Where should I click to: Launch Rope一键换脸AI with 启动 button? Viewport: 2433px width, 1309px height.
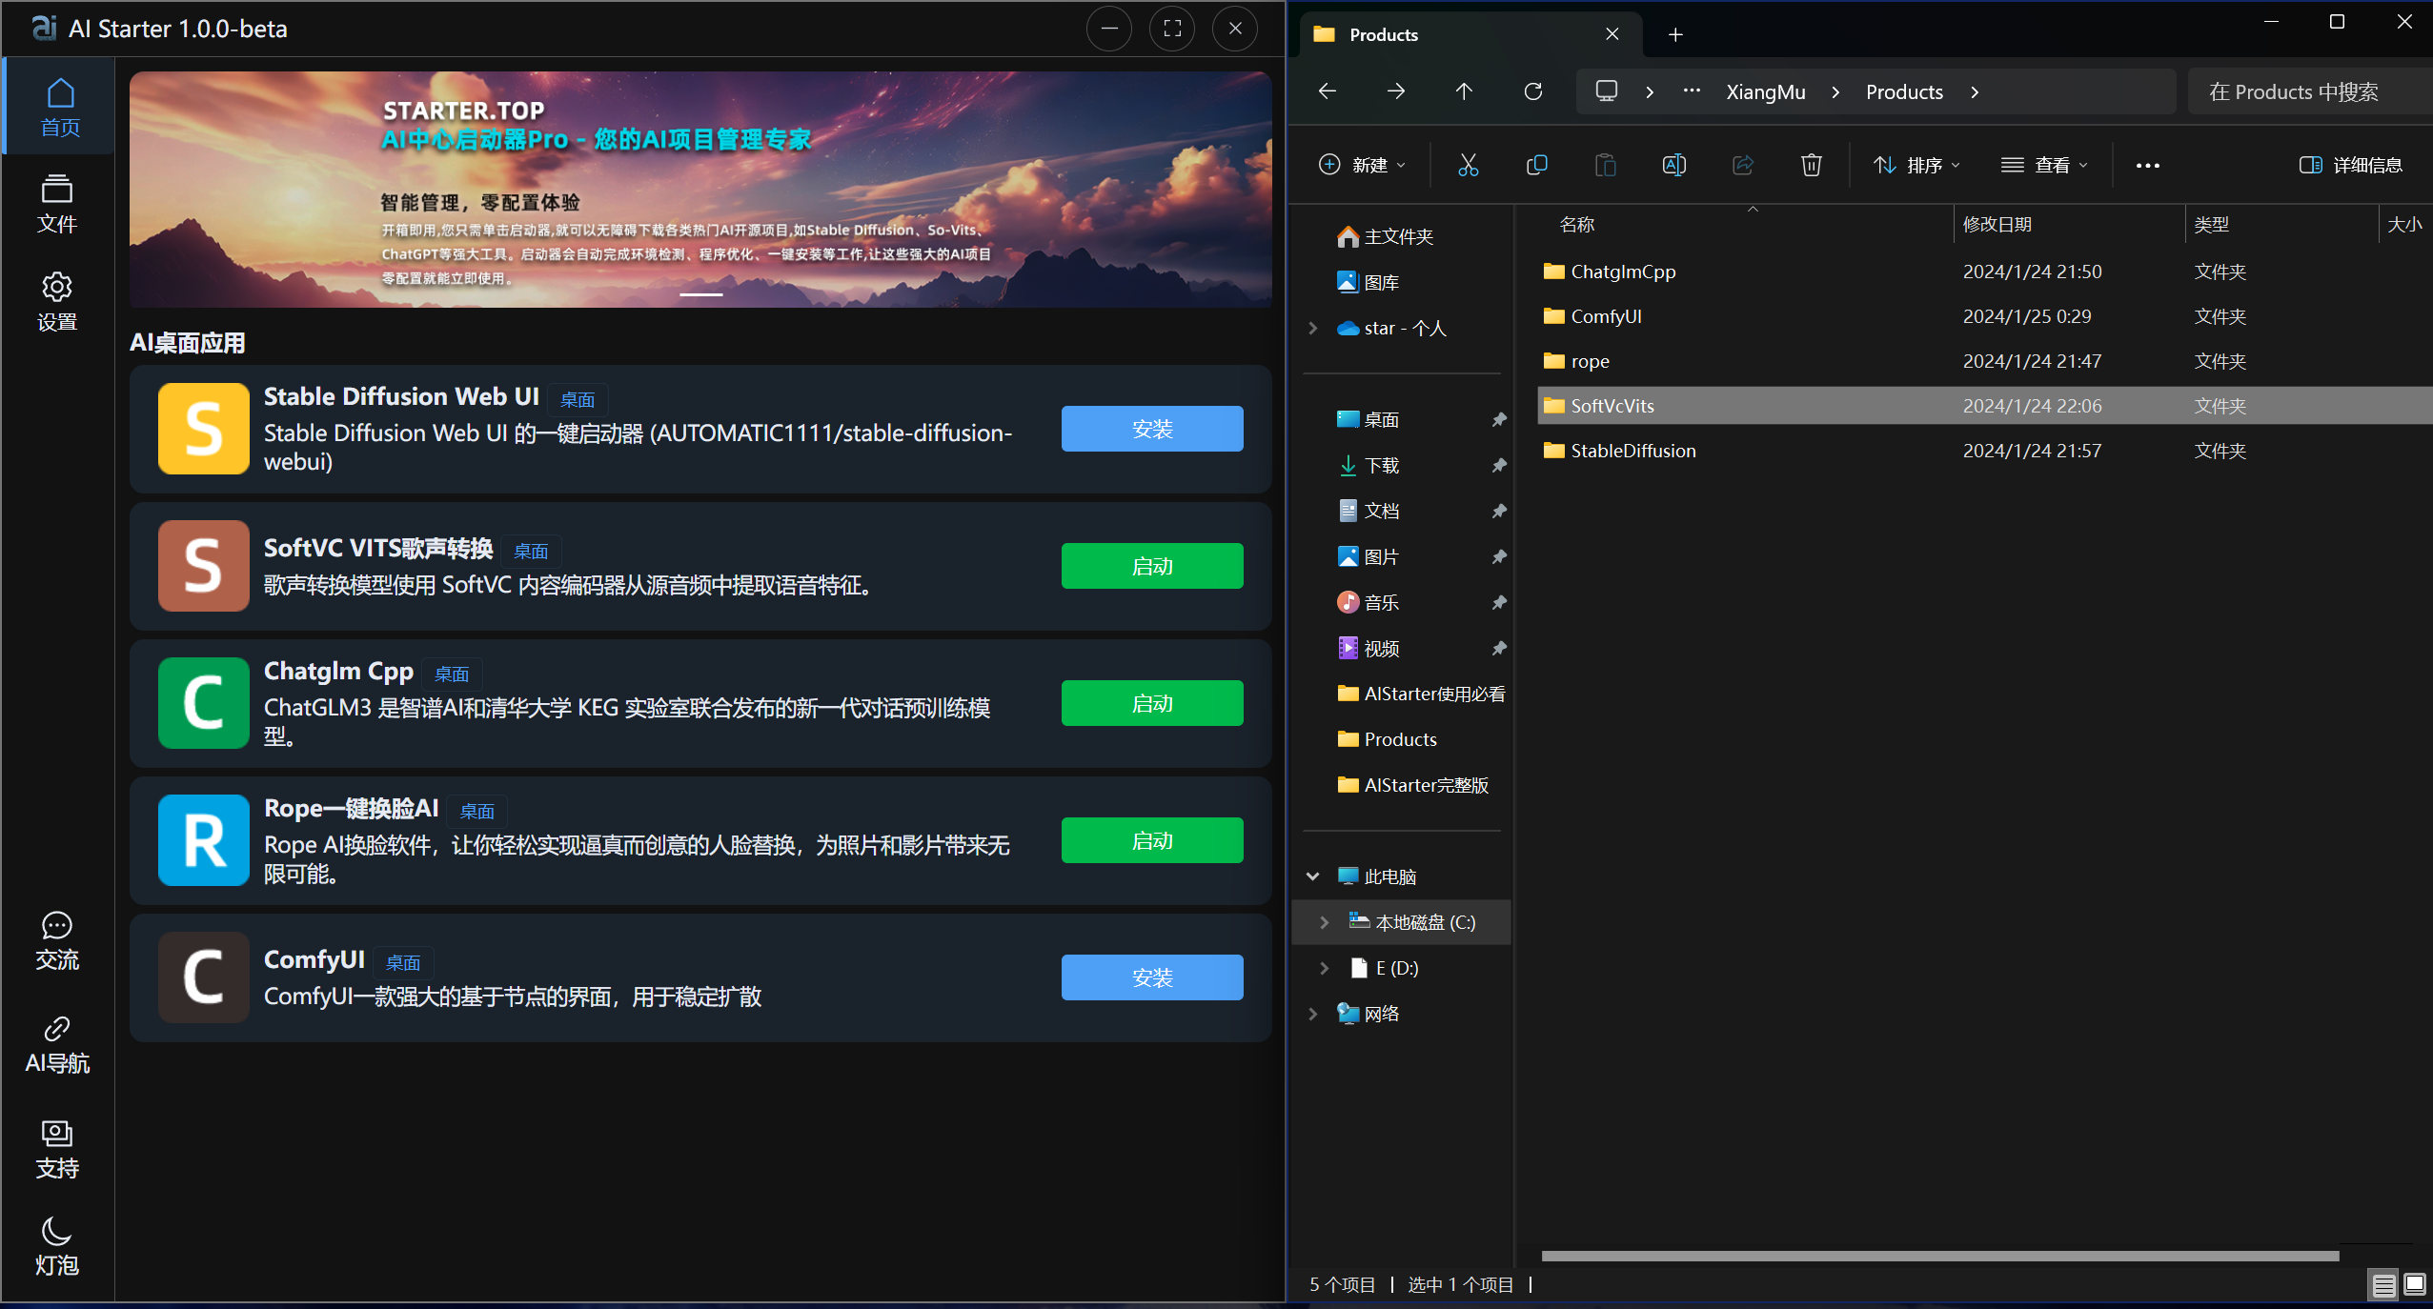point(1152,840)
